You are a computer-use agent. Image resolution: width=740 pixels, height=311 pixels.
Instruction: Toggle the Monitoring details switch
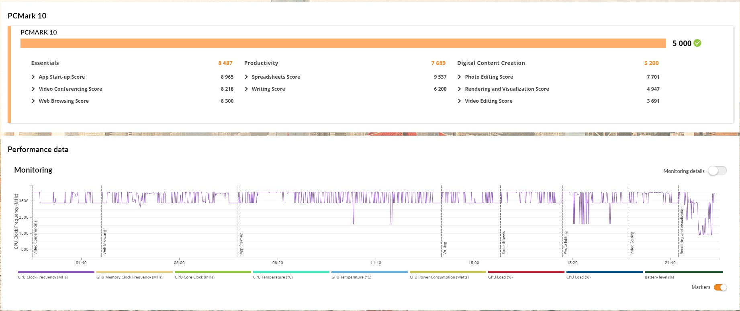(x=717, y=171)
